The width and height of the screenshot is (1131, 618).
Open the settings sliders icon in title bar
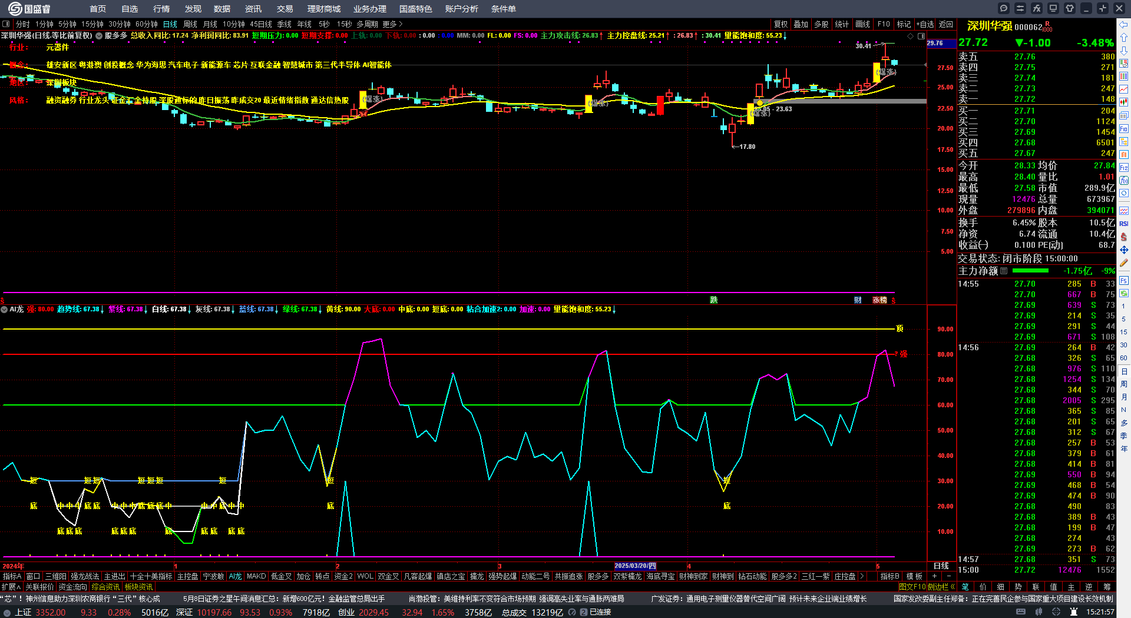(1020, 8)
